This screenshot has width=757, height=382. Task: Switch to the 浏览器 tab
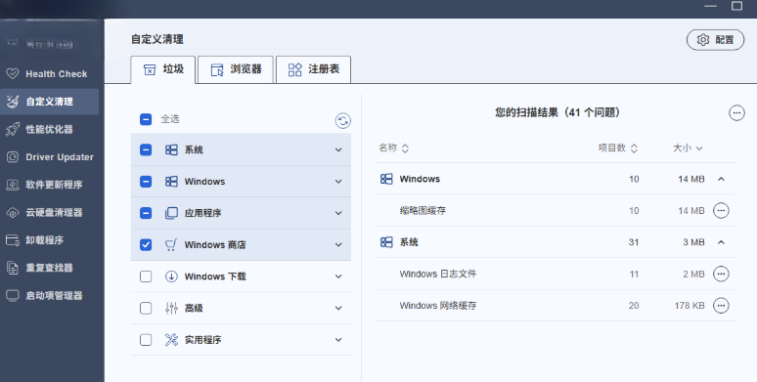[236, 69]
